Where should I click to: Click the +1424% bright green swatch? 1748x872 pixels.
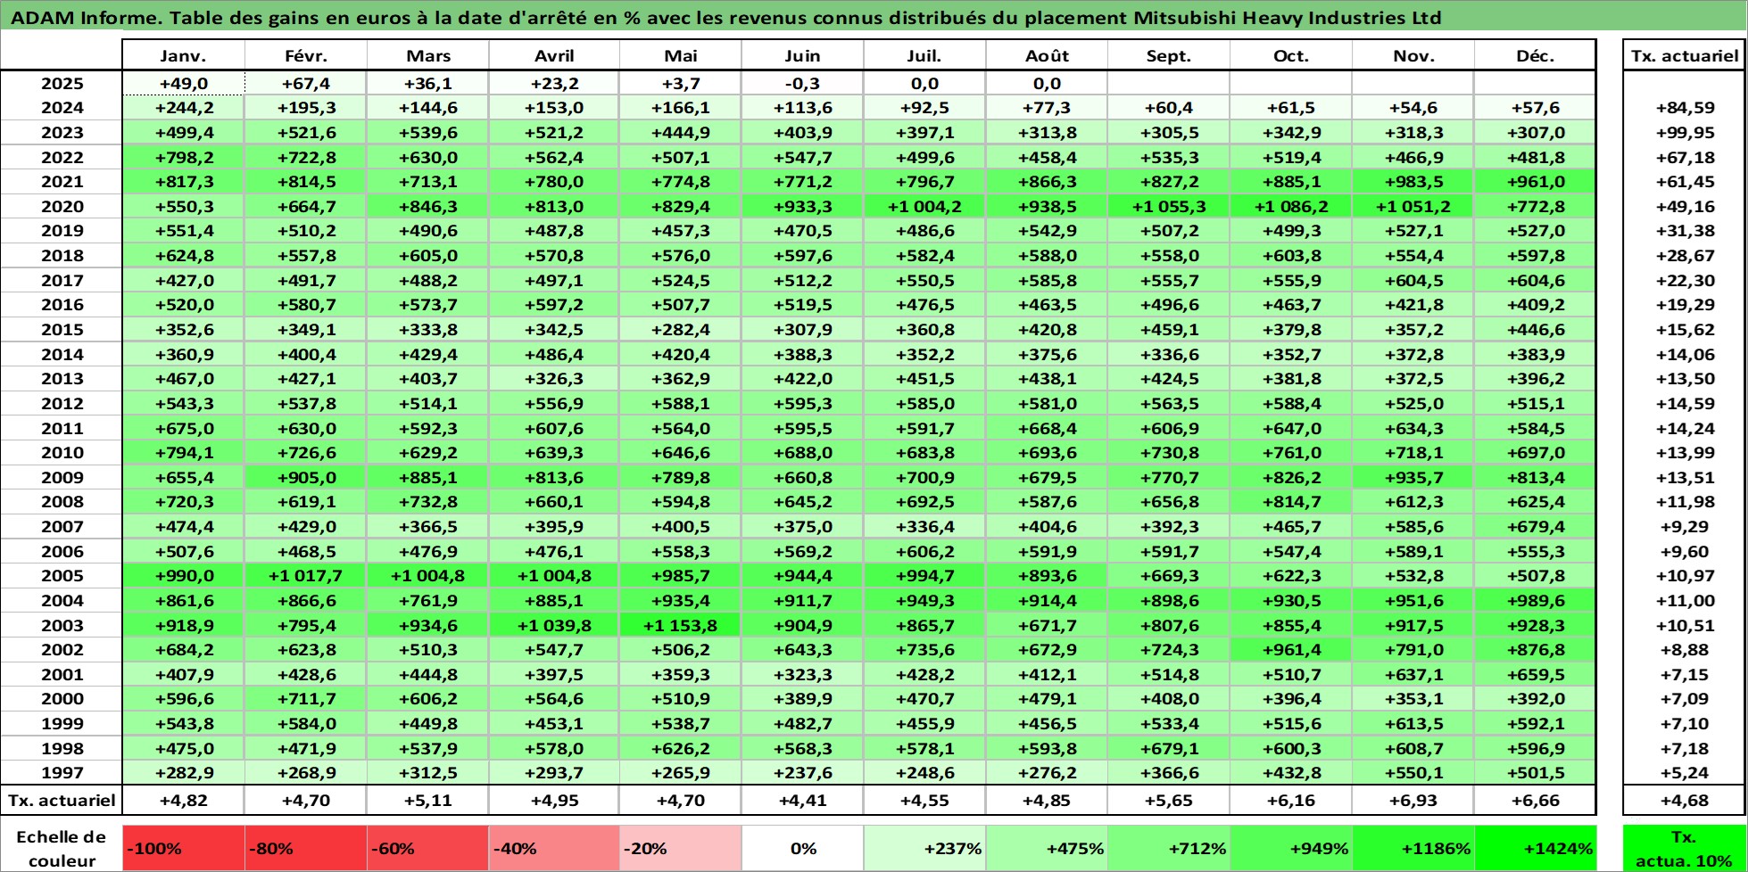pos(1536,849)
